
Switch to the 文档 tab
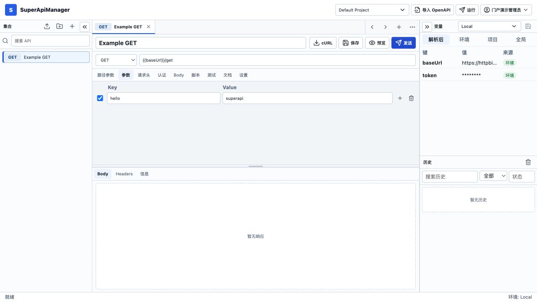(227, 75)
